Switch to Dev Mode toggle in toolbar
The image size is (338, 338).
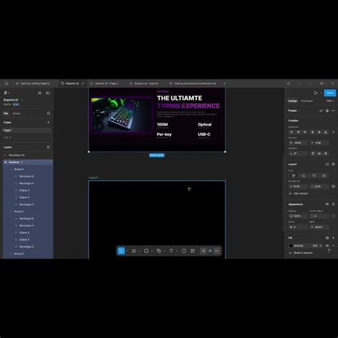pyautogui.click(x=216, y=251)
